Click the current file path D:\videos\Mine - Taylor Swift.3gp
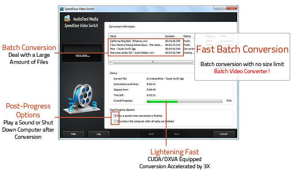 coord(165,79)
